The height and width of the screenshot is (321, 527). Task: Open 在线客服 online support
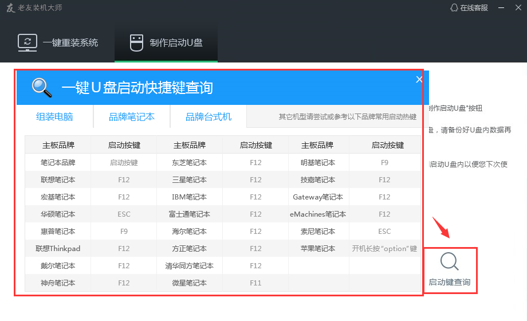(469, 8)
